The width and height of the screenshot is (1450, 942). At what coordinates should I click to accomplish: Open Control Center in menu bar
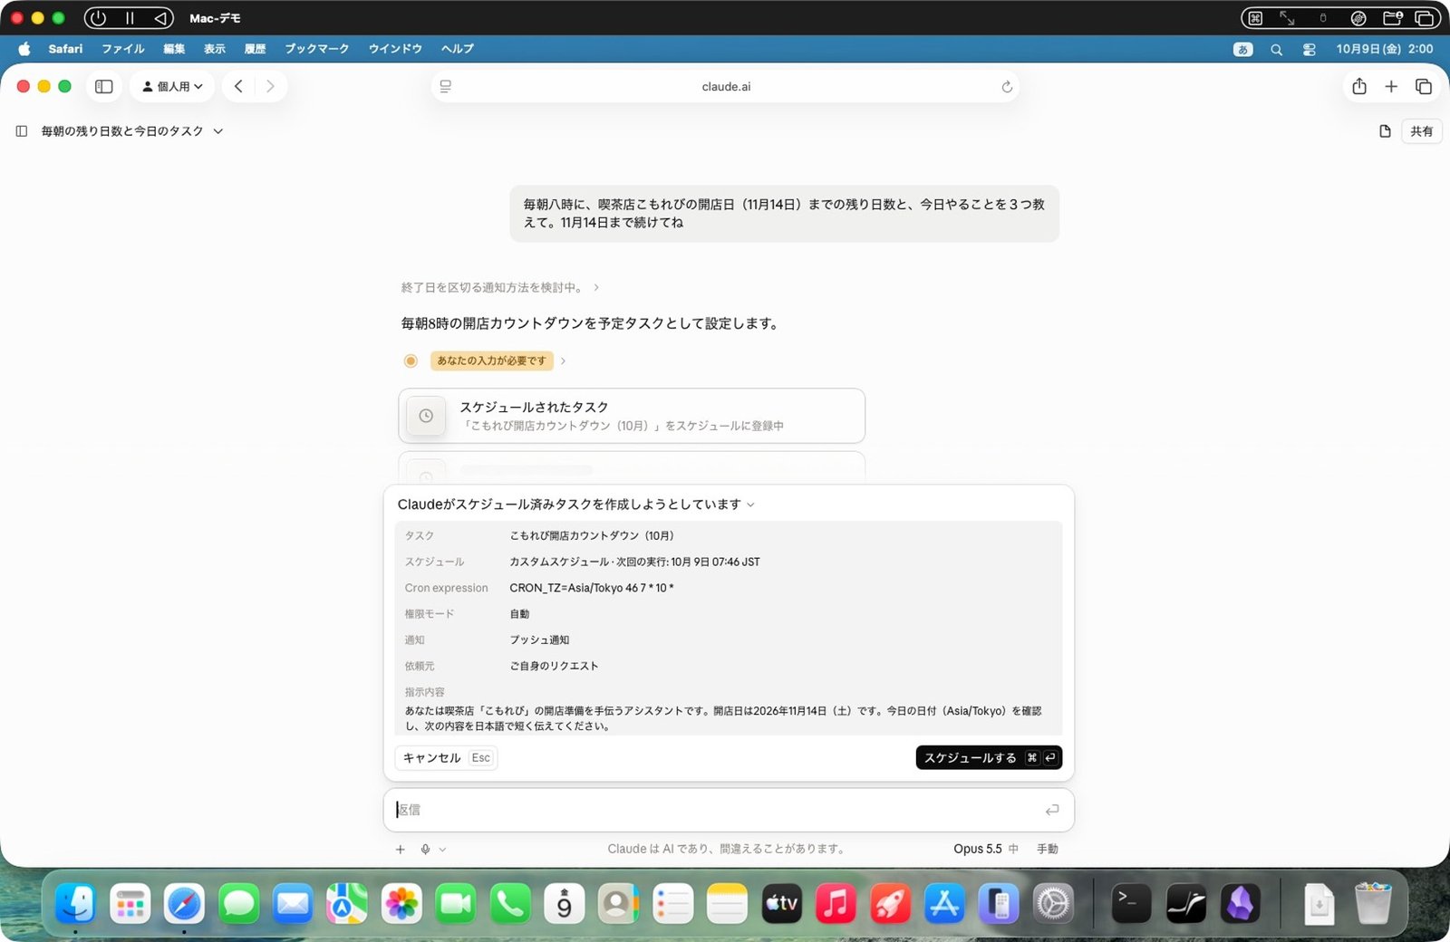(x=1309, y=49)
